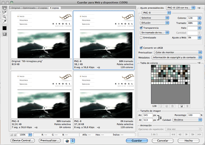
Task: Click the Al height field 513
Action: click(x=147, y=120)
